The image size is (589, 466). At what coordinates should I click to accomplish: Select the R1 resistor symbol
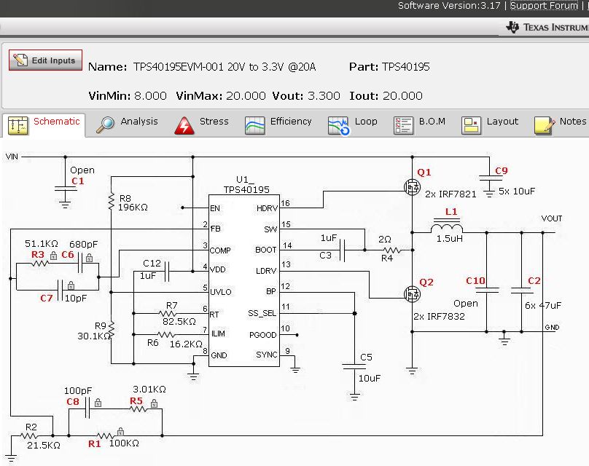pyautogui.click(x=106, y=436)
